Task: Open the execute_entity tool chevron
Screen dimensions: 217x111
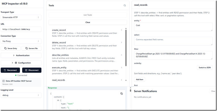Action: point(121,68)
